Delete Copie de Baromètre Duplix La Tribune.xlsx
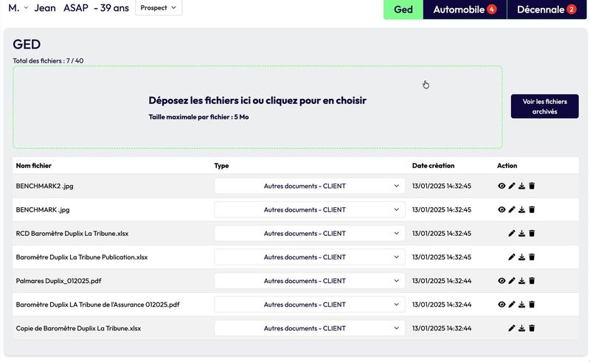Viewport: 590px width, 362px height. (x=532, y=328)
